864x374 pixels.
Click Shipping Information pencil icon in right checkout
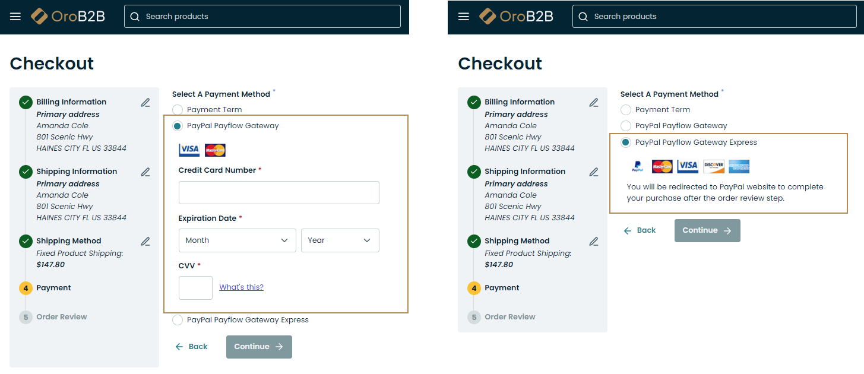point(594,172)
